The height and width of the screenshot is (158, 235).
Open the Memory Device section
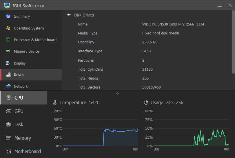pos(26,51)
